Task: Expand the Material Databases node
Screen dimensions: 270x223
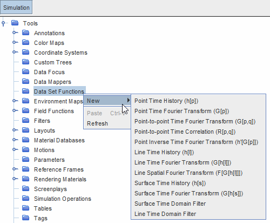Action: (x=15, y=140)
